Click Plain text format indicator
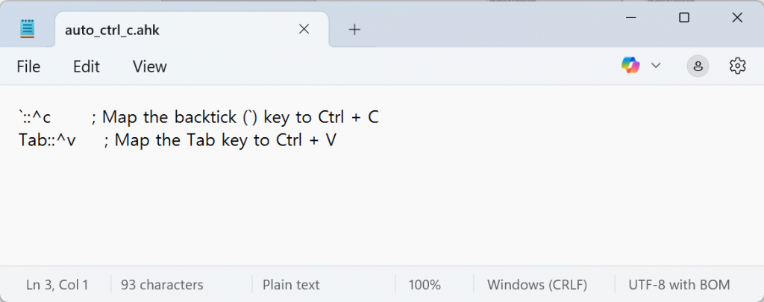This screenshot has width=764, height=302. 290,285
